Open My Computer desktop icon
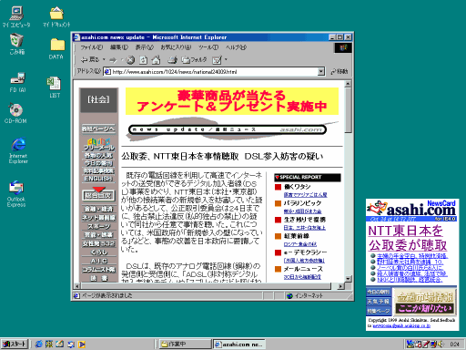 tap(16, 17)
